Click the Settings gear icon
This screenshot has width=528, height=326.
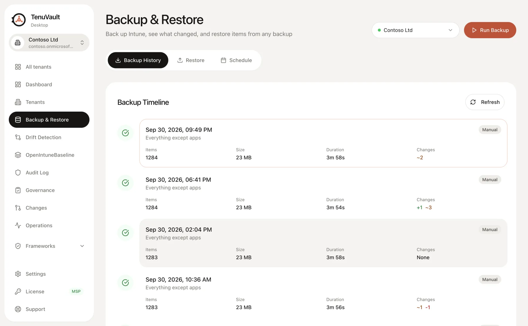pyautogui.click(x=18, y=274)
